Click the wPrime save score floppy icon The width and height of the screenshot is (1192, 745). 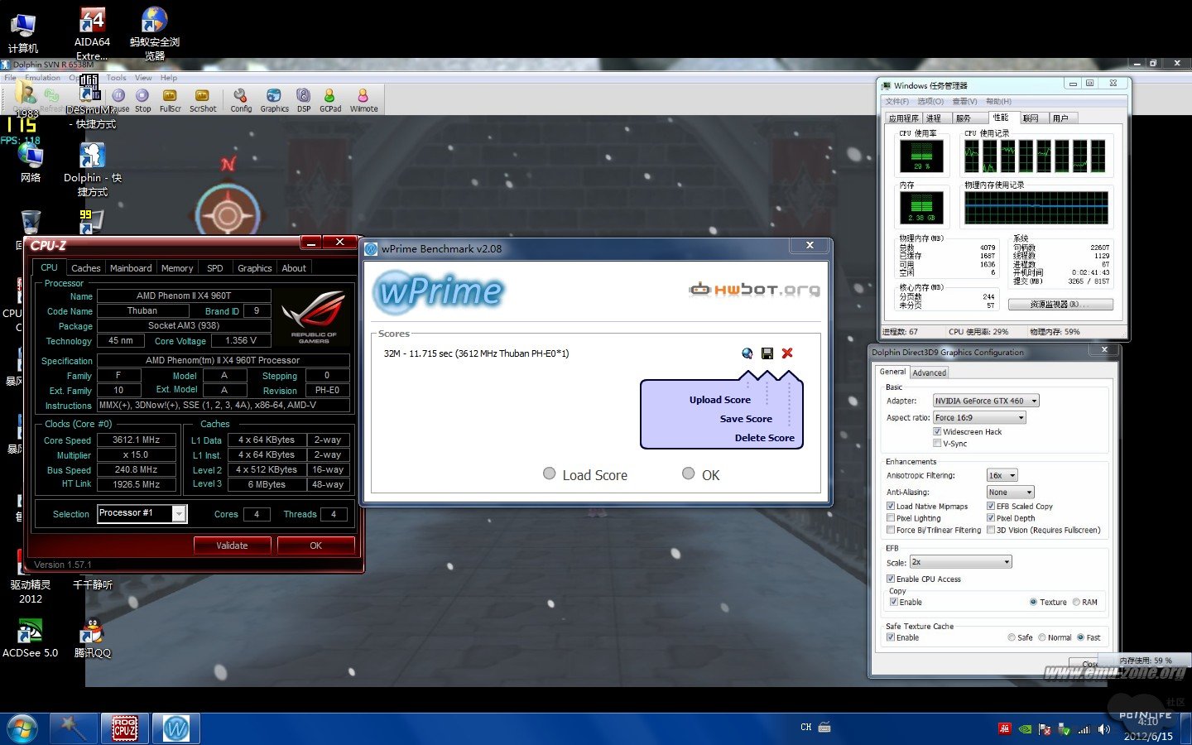[767, 353]
